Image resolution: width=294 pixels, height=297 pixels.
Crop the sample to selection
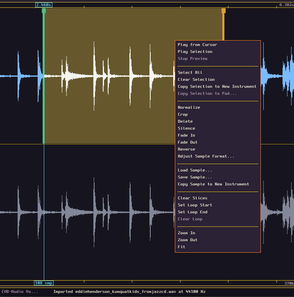pyautogui.click(x=218, y=114)
